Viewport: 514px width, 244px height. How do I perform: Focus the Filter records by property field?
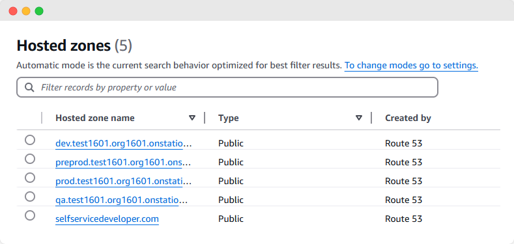click(227, 87)
